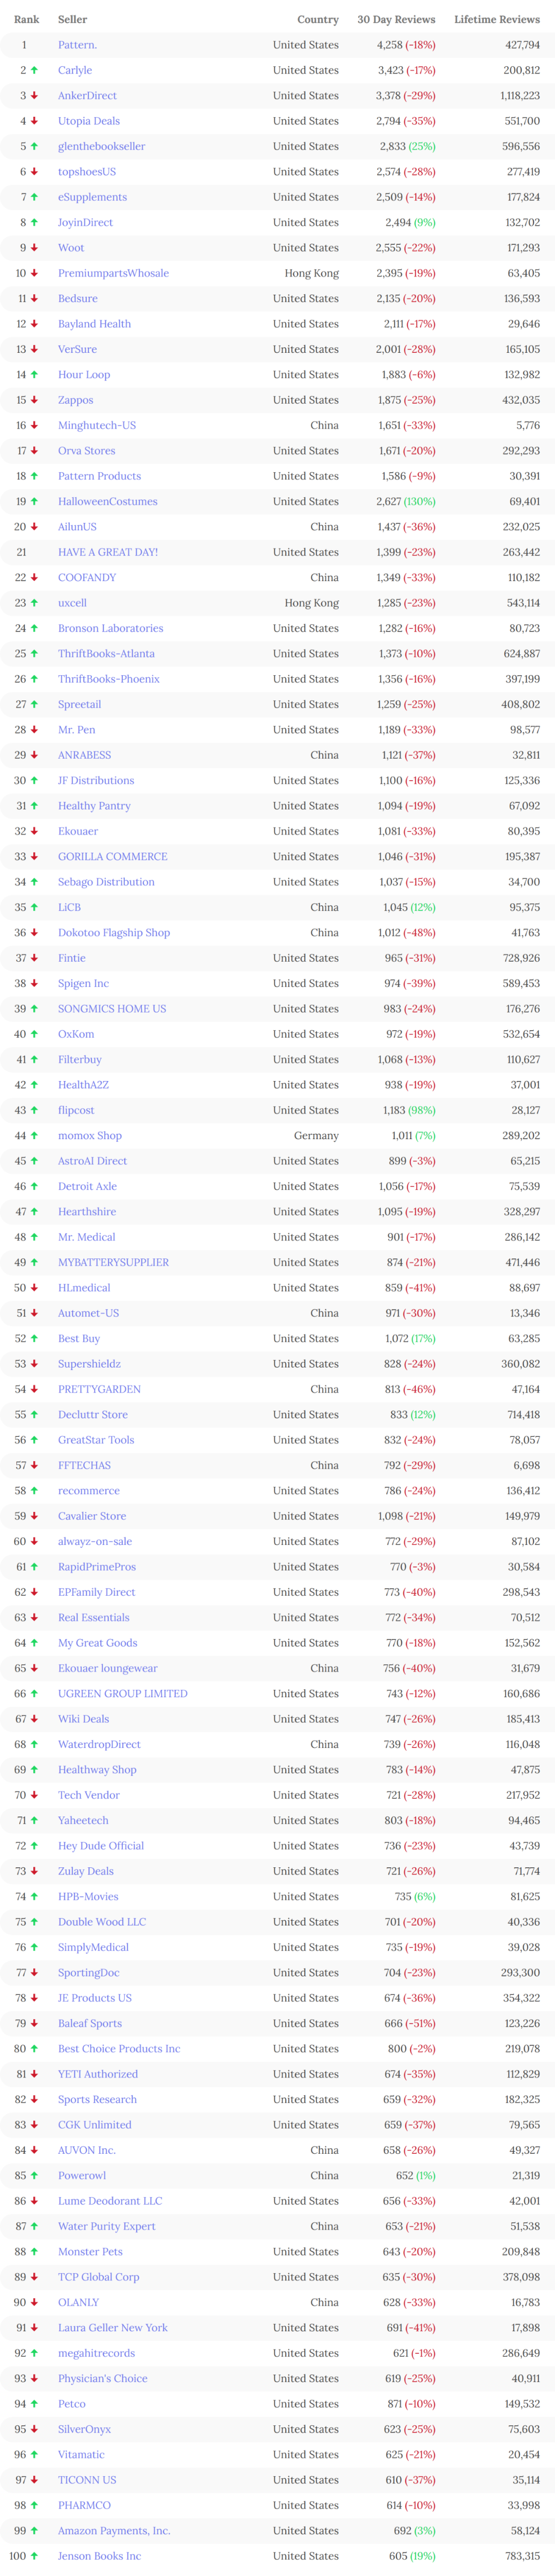Click up arrow beside Decluttr Store rank
This screenshot has height=2576, width=555.
point(34,1415)
